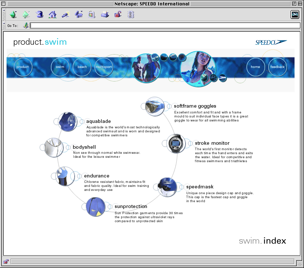
Task: Open the aquablade product link
Action: 99,121
